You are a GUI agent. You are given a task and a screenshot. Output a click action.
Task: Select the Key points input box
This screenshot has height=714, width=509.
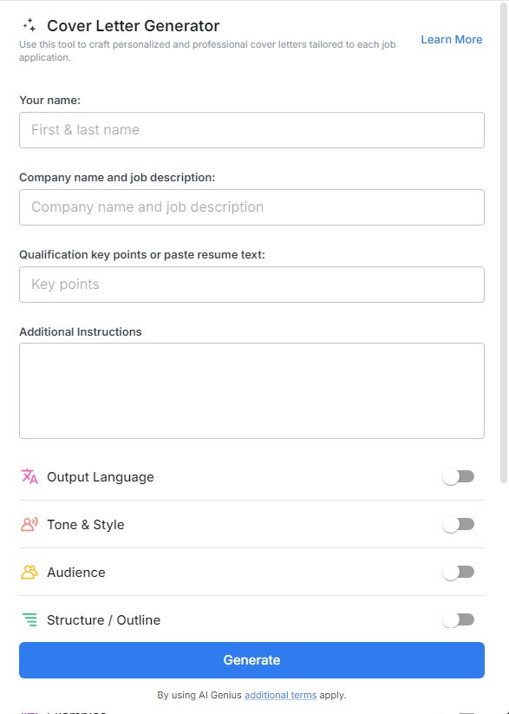click(251, 284)
